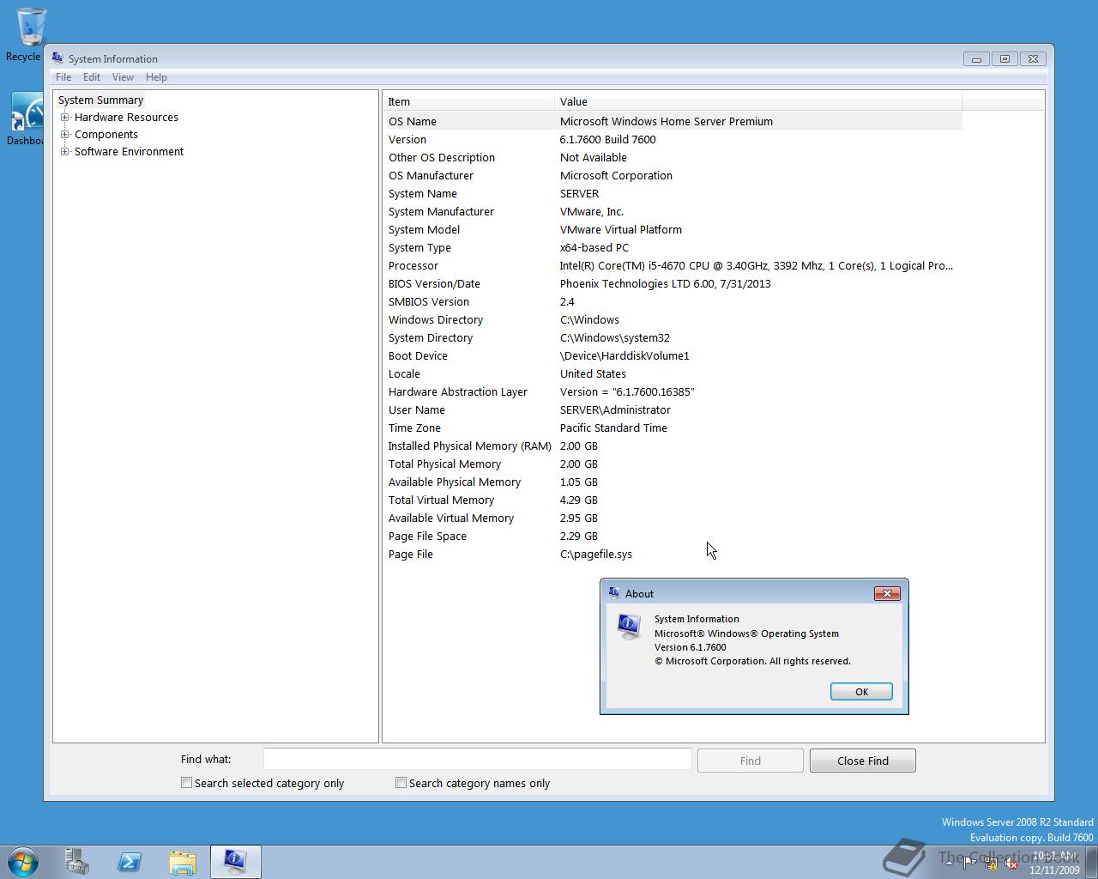Click the Start orb on the taskbar
This screenshot has width=1098, height=879.
22,862
